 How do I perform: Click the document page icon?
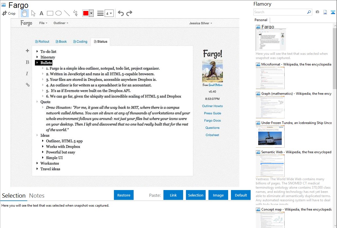click(x=325, y=12)
